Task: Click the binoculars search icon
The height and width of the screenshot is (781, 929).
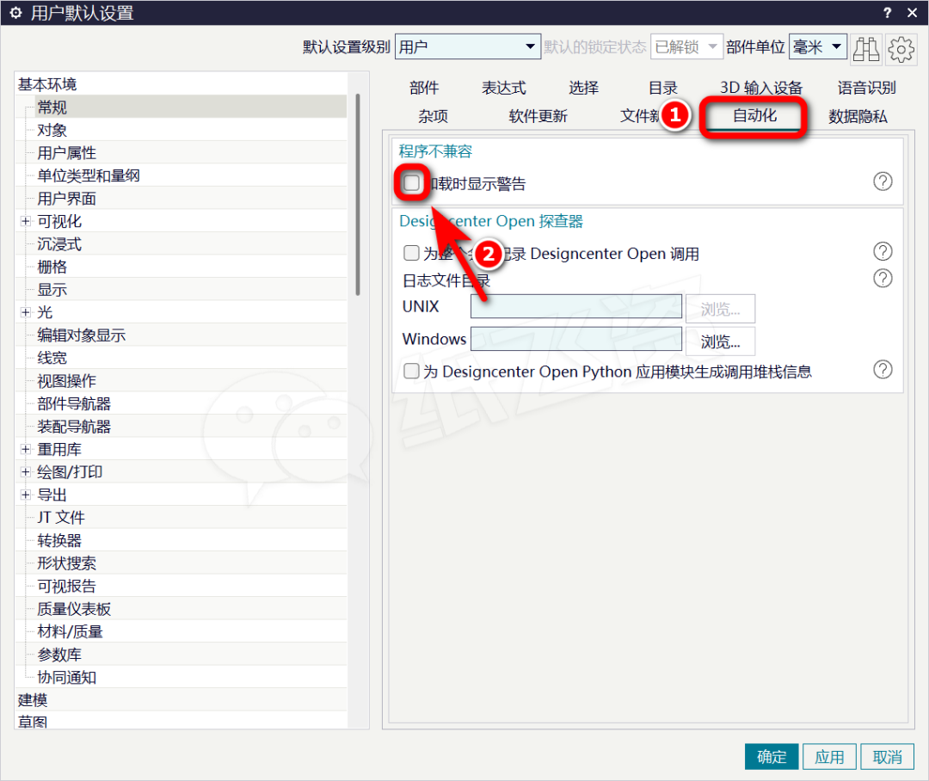Action: (x=865, y=49)
